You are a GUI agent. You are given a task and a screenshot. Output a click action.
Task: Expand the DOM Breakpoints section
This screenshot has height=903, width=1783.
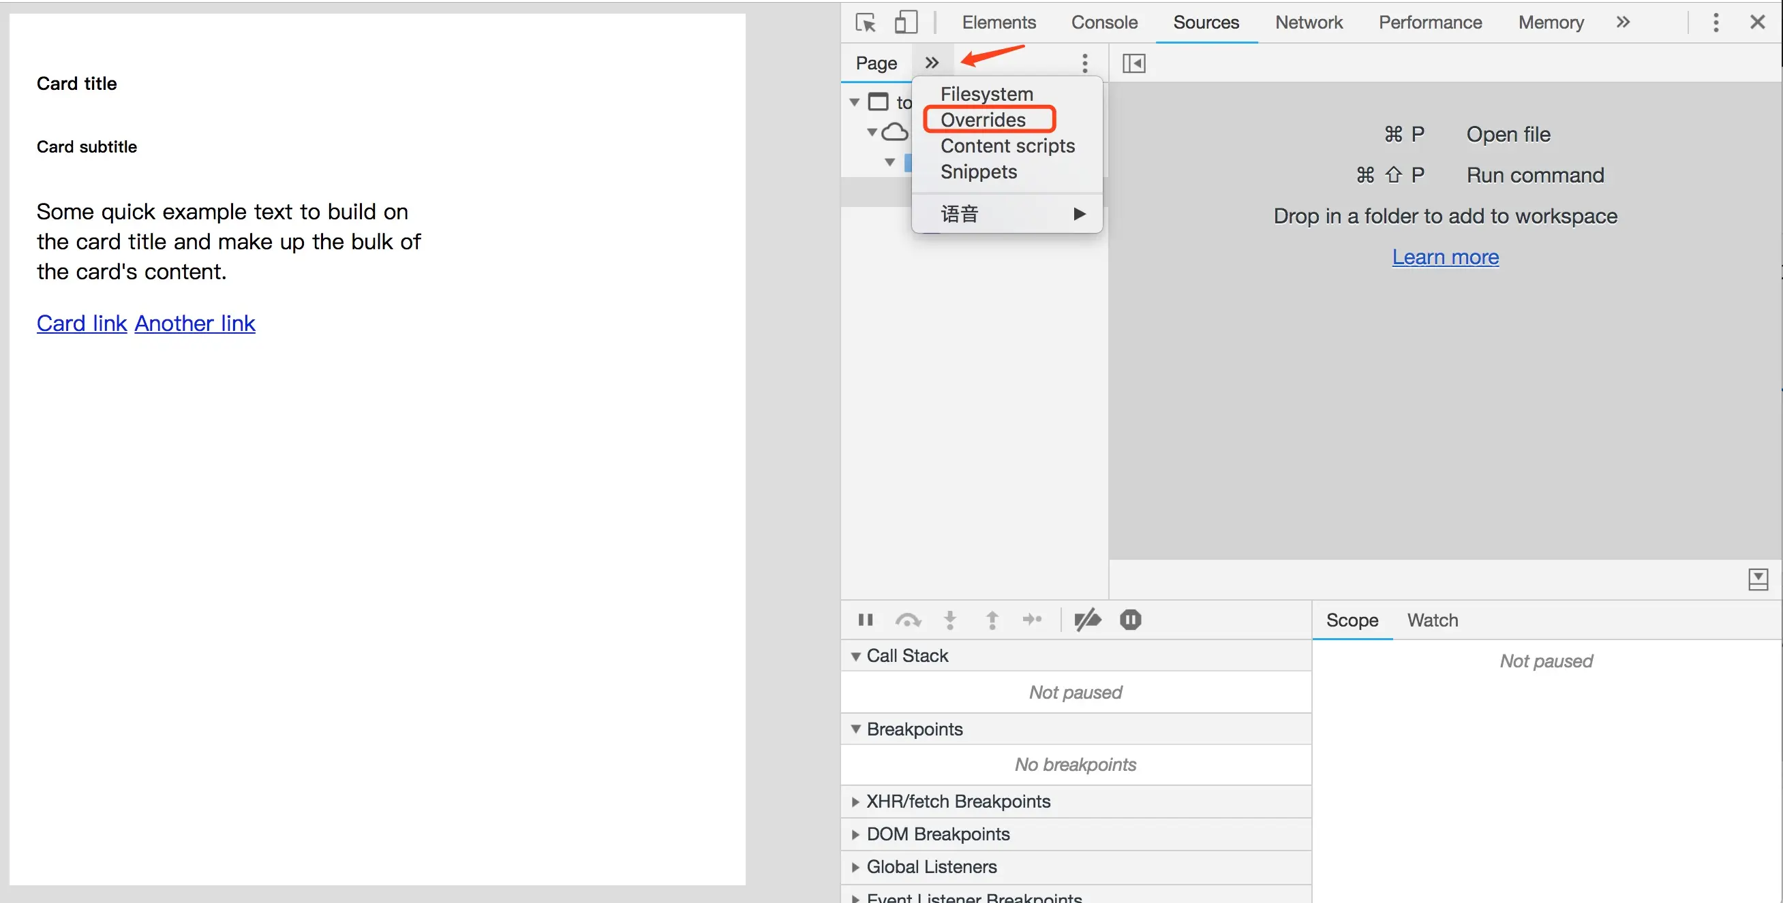[937, 834]
